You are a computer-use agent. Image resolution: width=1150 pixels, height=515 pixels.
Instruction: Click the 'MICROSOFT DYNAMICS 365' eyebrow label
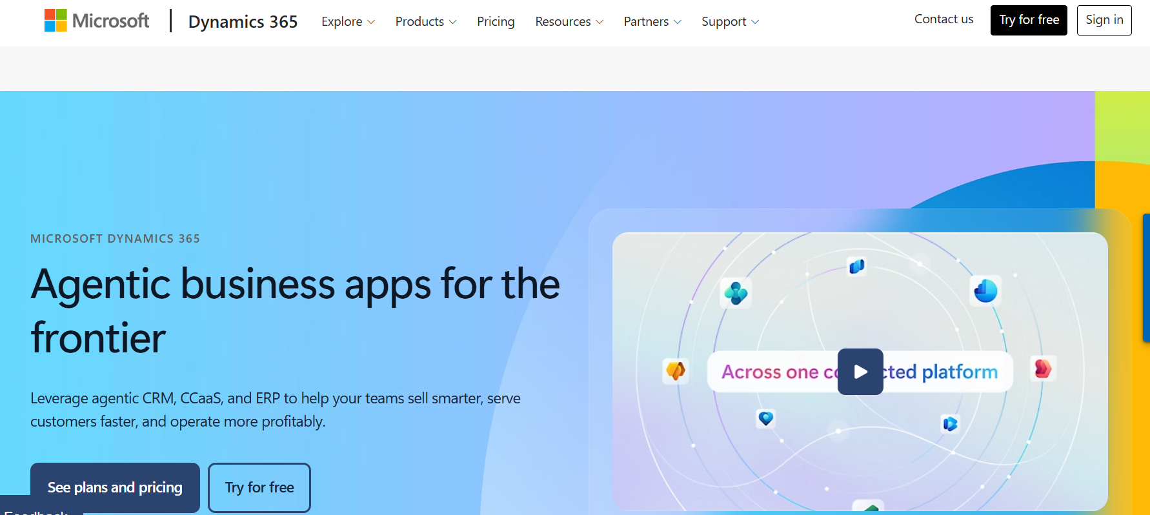click(x=115, y=239)
